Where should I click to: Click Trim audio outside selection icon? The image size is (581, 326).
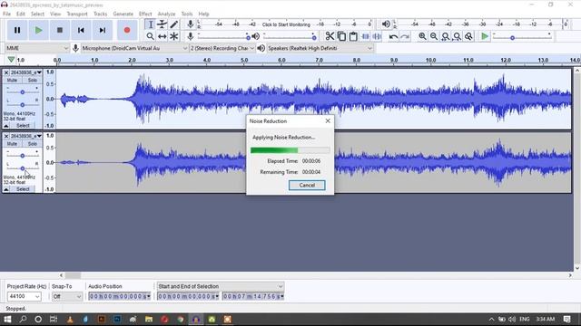pyautogui.click(x=365, y=36)
